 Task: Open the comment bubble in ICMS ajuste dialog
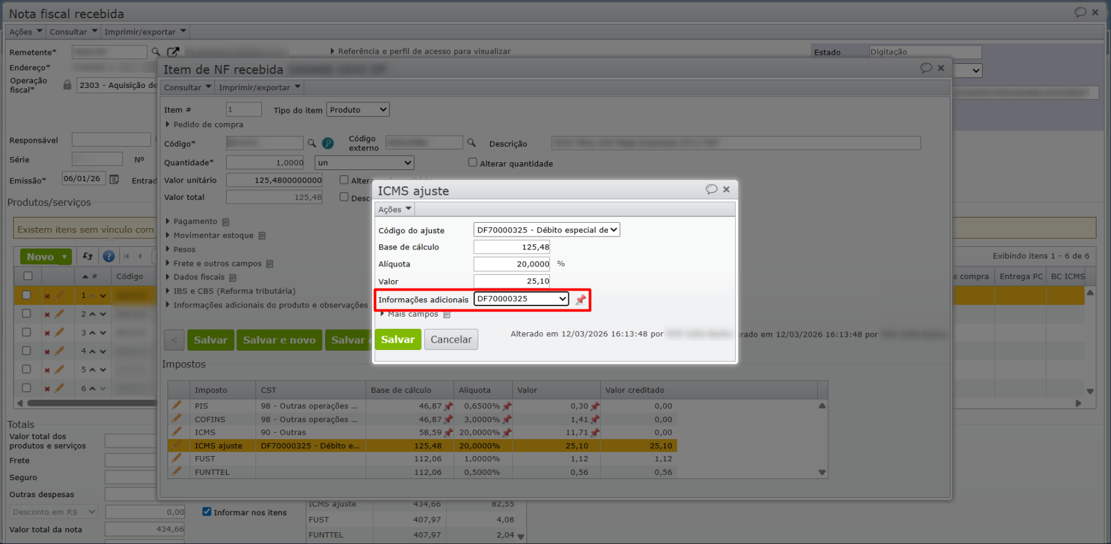[x=712, y=190]
